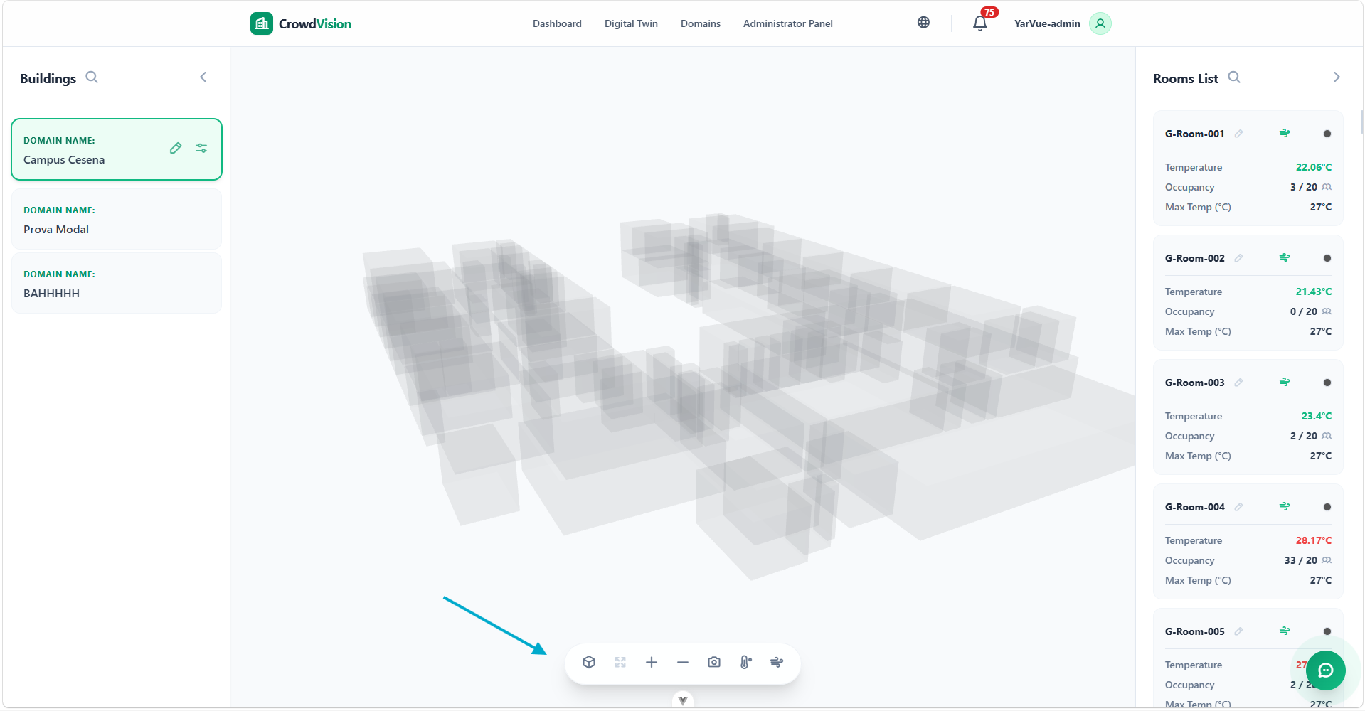
Task: Select the Campus Cesena domain name
Action: point(64,160)
